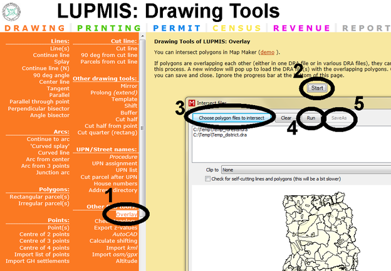Select the 'Curved splay' link
The width and height of the screenshot is (391, 271).
click(50, 146)
